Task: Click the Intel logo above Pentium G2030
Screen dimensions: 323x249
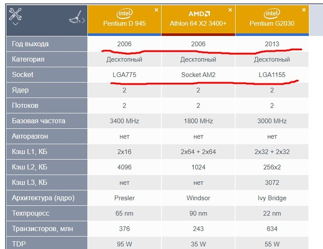Action: tap(272, 13)
